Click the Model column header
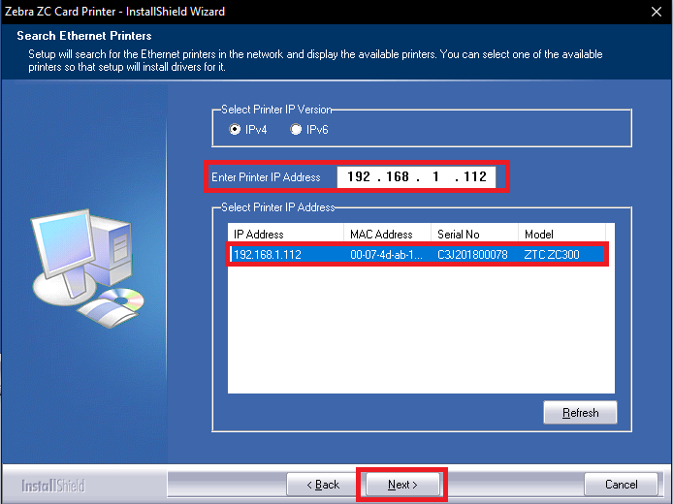 (562, 234)
